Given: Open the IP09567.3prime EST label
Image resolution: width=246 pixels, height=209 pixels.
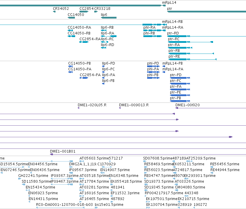Looking at the screenshot, I should [x=83, y=170].
